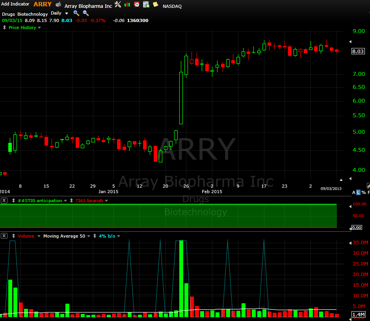Click the 0.00 value box in STIB pane
Viewport: 370px width, 321px height.
click(357, 227)
